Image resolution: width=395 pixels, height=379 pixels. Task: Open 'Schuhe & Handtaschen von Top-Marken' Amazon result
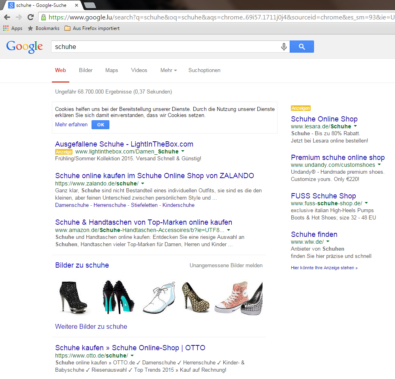pos(143,222)
